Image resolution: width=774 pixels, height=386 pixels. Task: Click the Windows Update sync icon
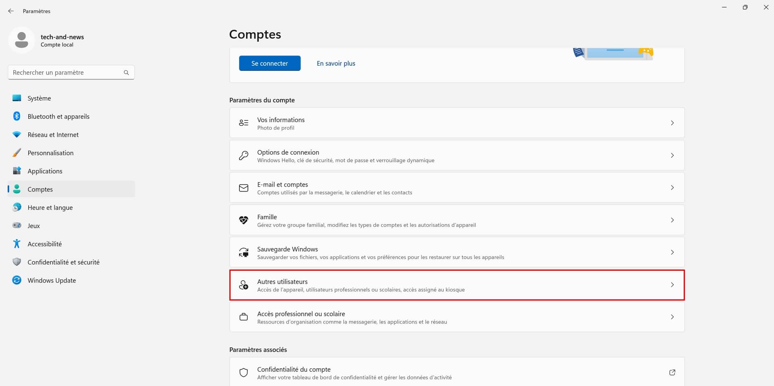click(17, 280)
